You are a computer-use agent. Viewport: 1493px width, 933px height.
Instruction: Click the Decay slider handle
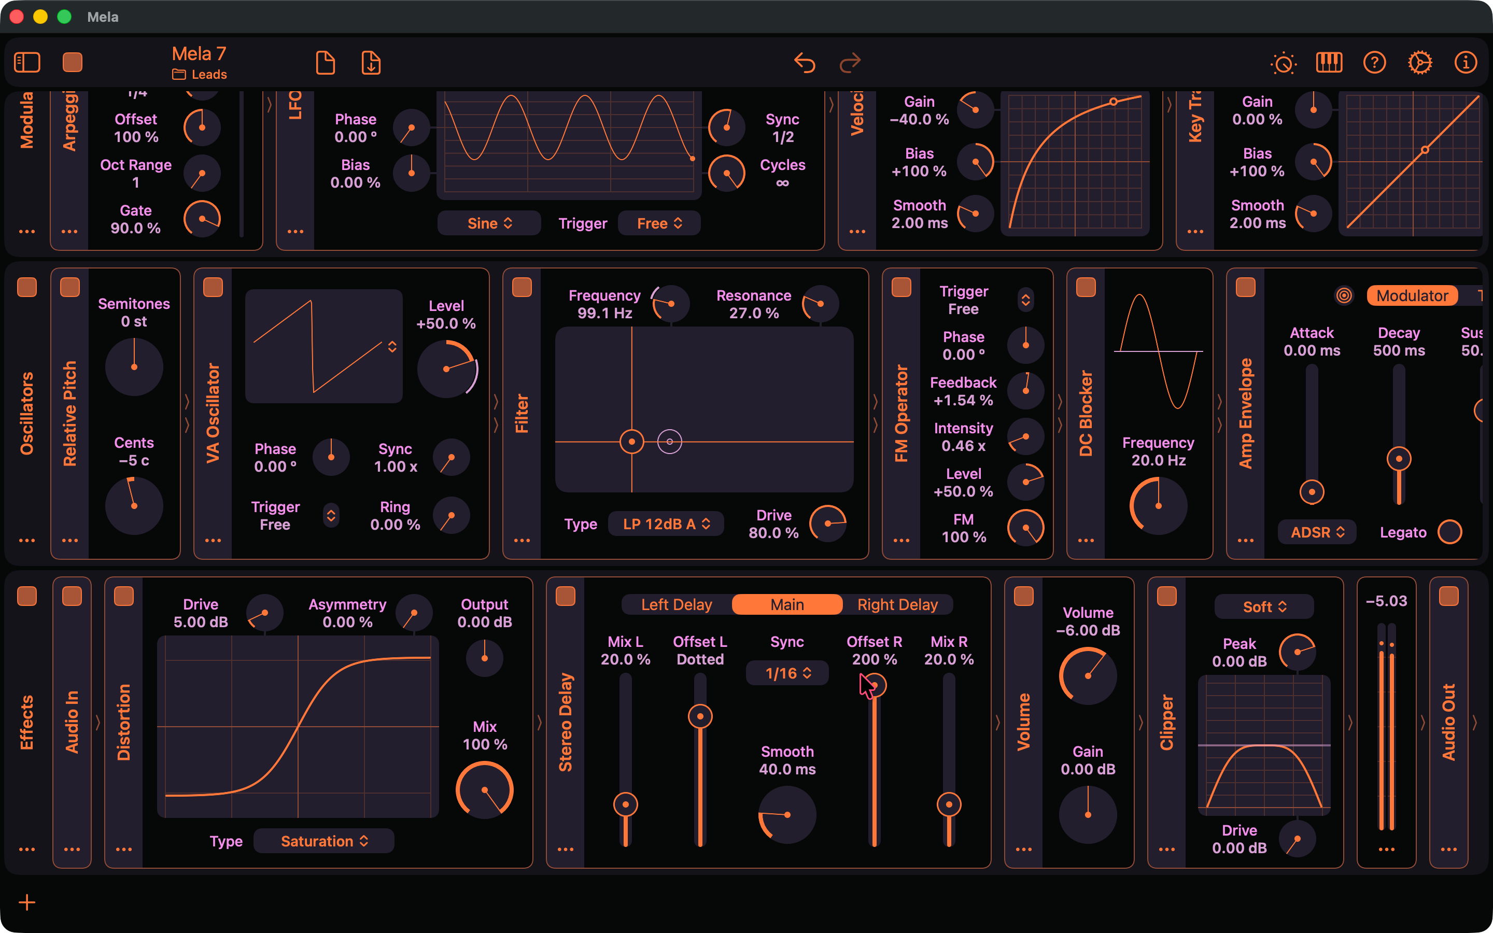(1399, 459)
